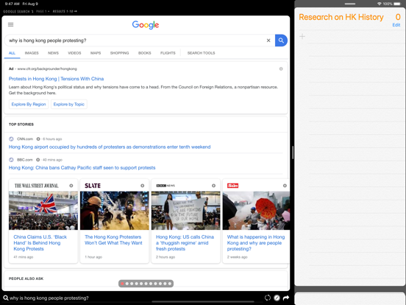Screen dimensions: 406x305
Task: Tap Wi-Fi indicator in status bar
Action: 380,4
